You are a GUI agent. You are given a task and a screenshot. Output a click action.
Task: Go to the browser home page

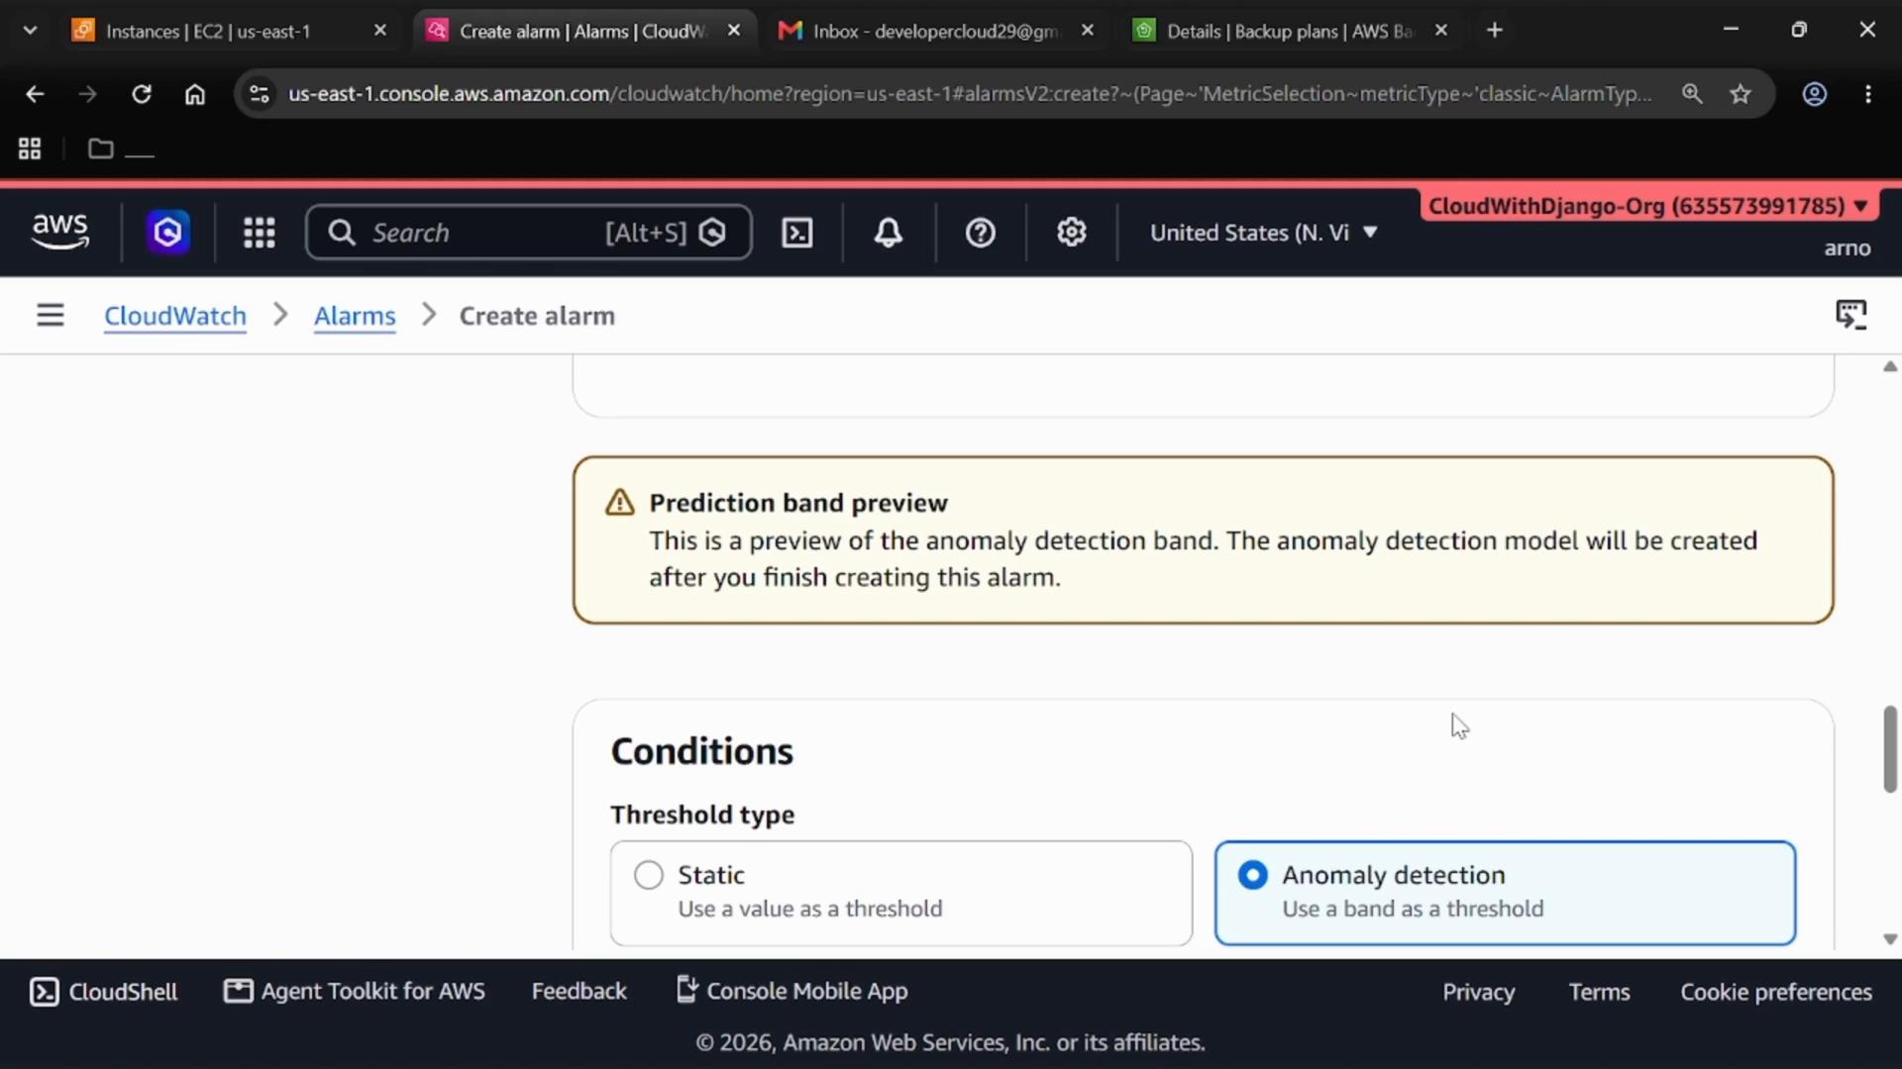pyautogui.click(x=195, y=94)
